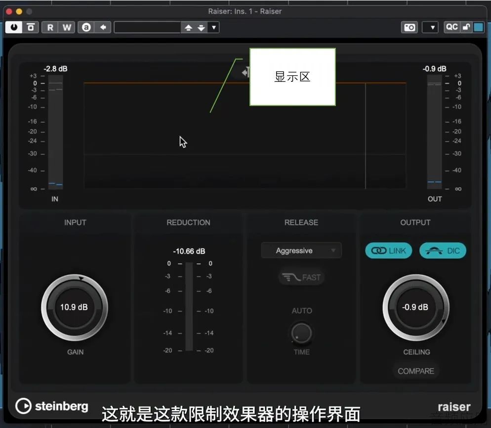Click the INPUT gain knob

(x=75, y=307)
